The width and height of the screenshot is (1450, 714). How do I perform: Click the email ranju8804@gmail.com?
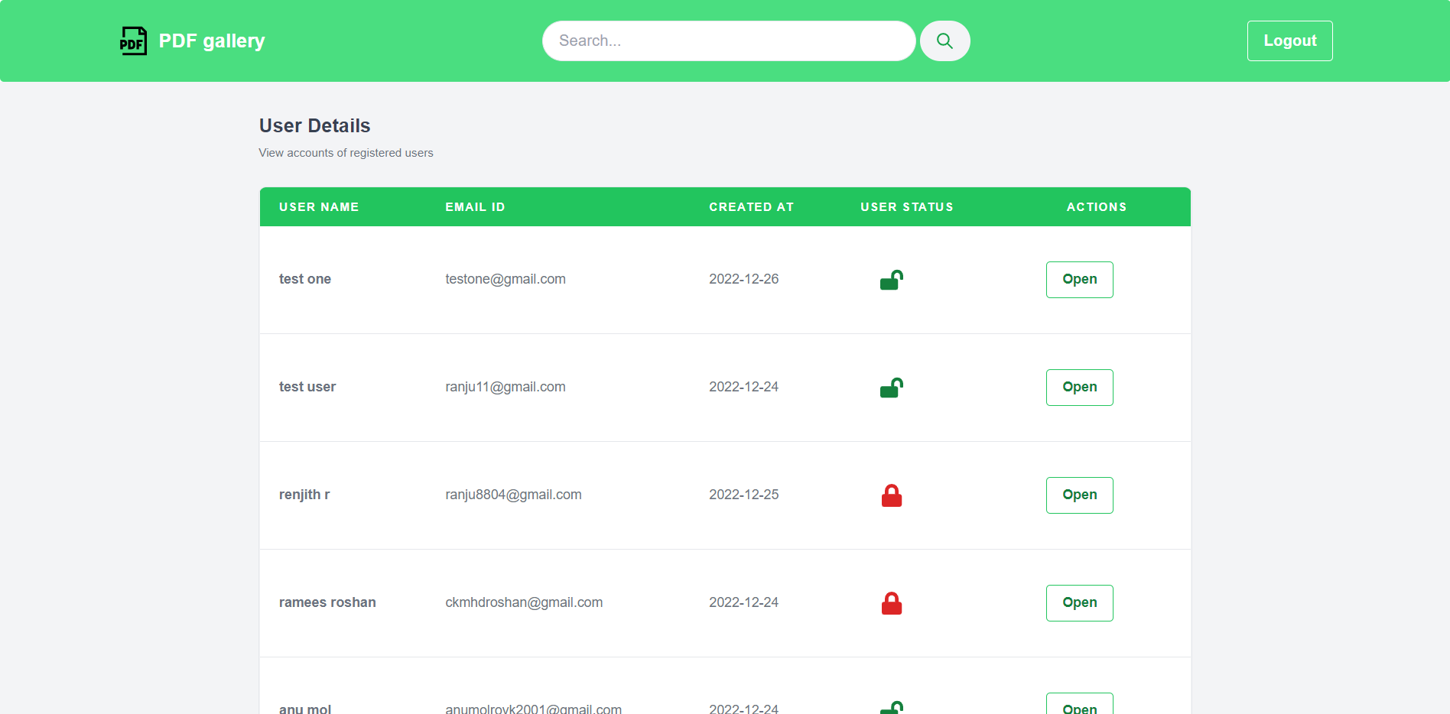514,495
